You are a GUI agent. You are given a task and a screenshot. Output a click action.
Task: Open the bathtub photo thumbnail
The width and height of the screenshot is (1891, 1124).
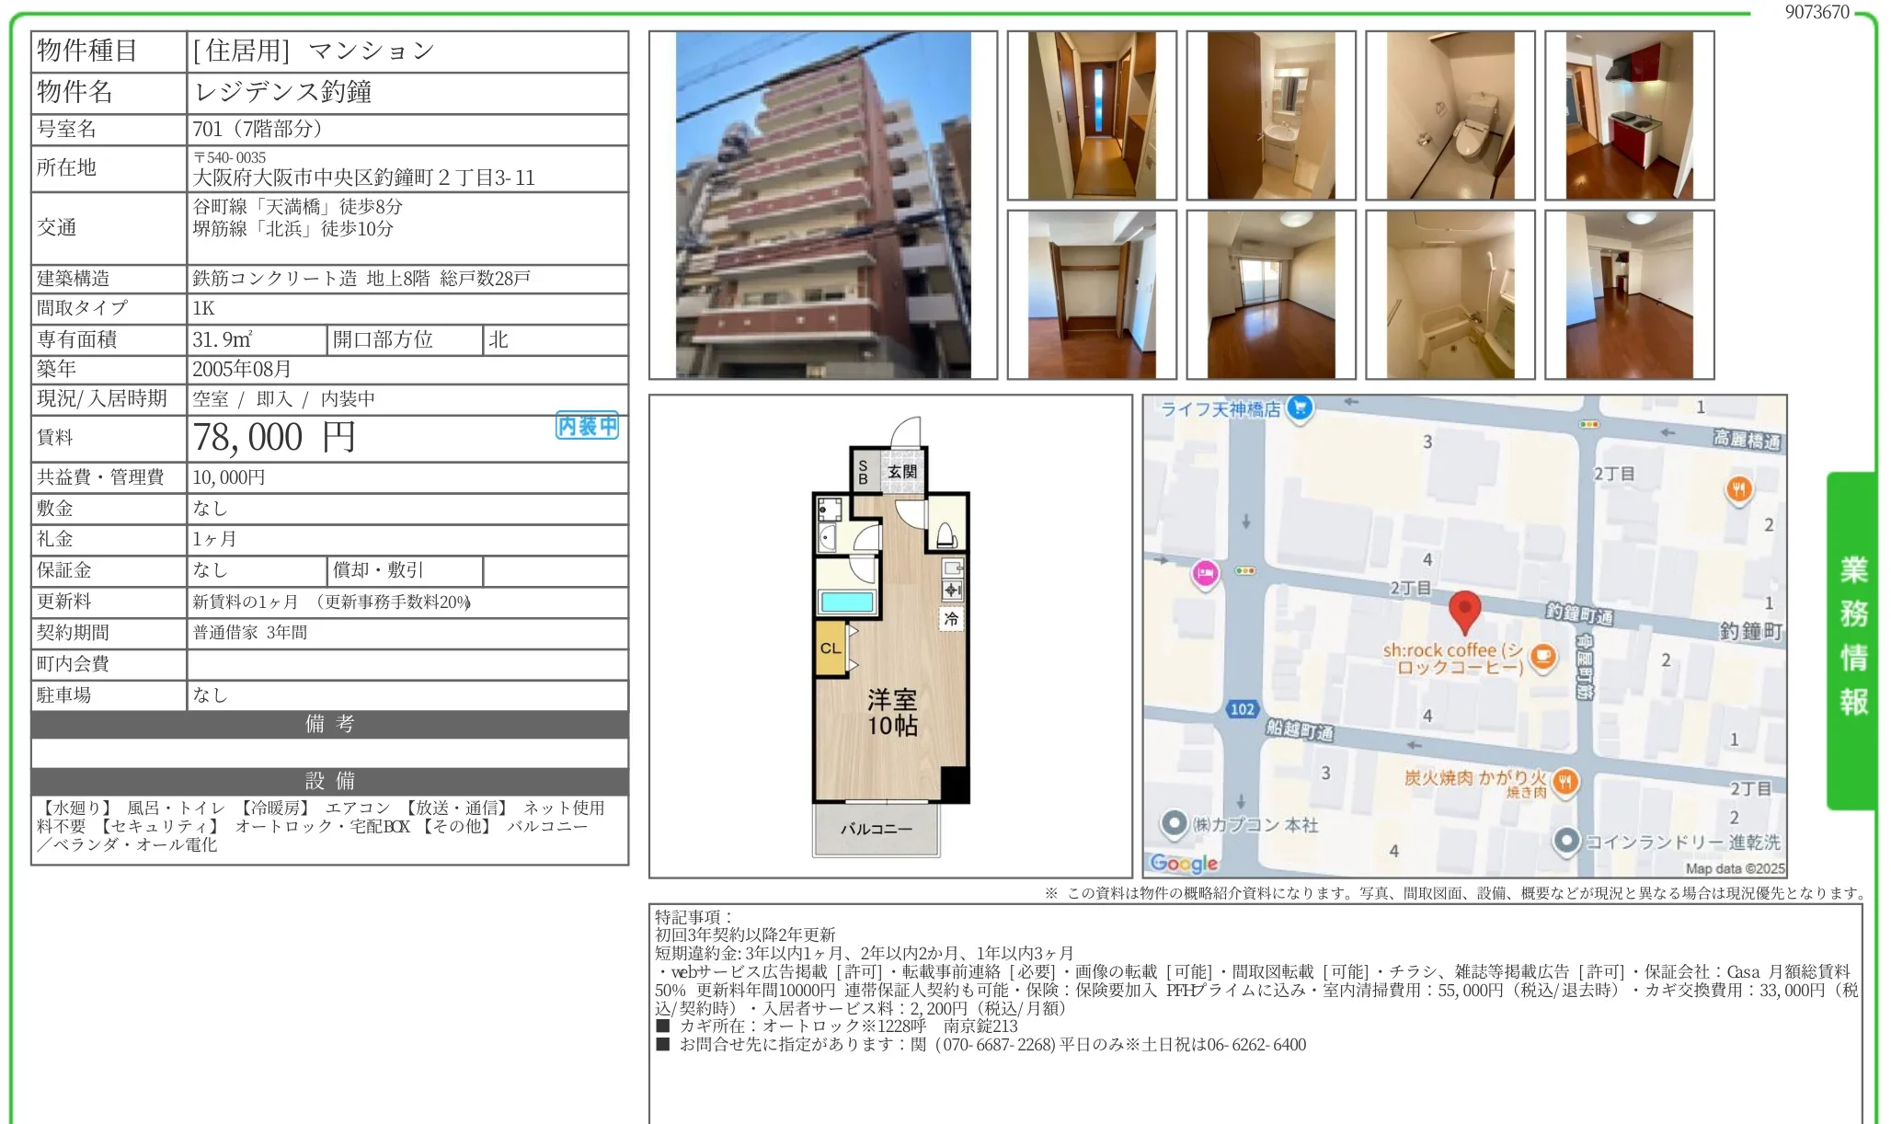click(1450, 295)
